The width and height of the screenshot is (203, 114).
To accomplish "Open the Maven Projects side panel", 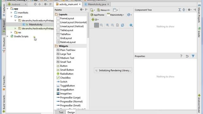I will (x=199, y=13).
